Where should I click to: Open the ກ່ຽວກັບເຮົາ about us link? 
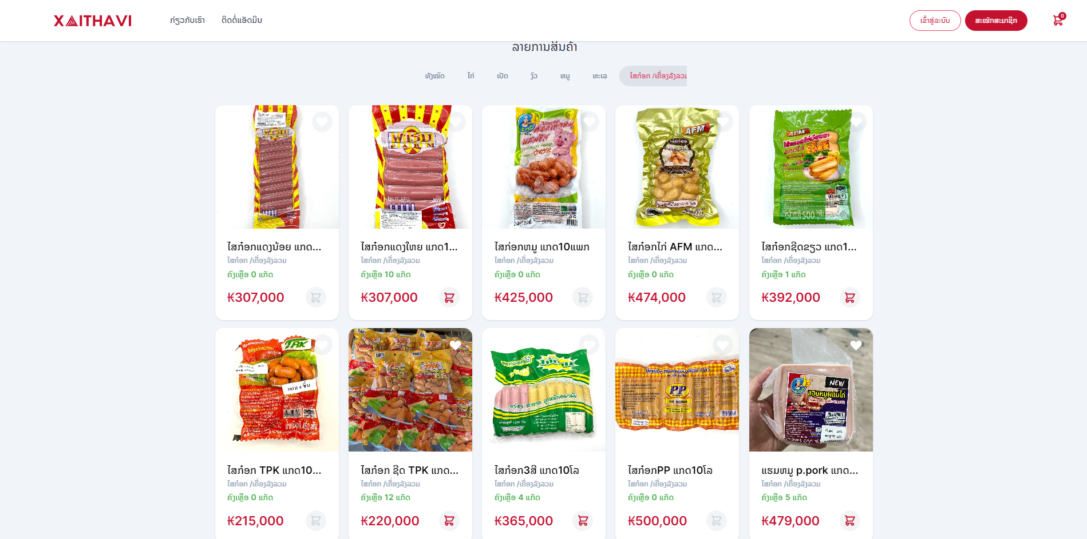[x=187, y=20]
